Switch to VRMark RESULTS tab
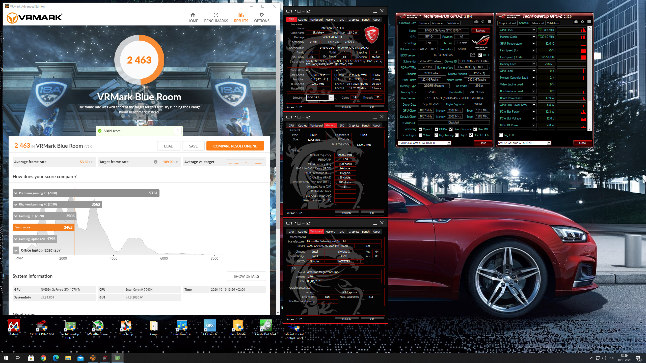Image resolution: width=646 pixels, height=363 pixels. pos(241,18)
